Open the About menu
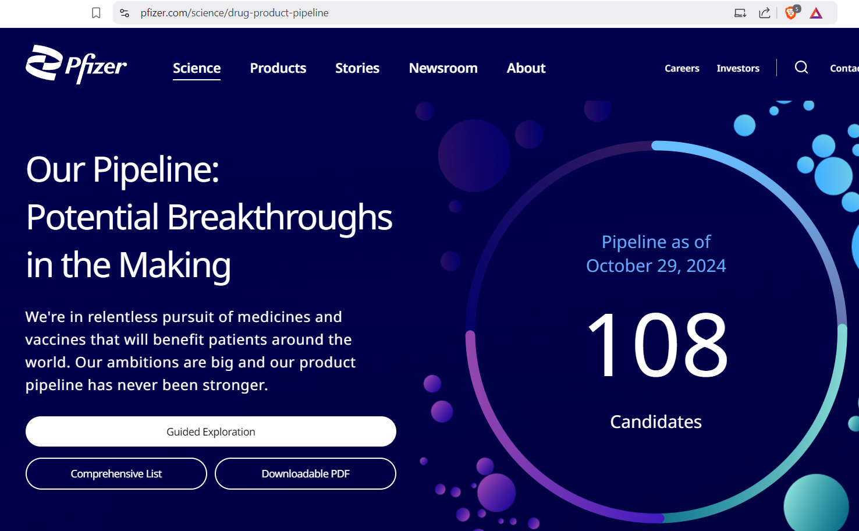 [x=526, y=68]
